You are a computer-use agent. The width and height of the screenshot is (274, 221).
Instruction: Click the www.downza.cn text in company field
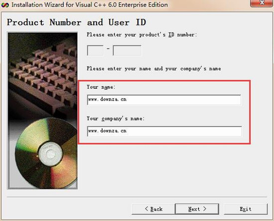[x=107, y=131]
